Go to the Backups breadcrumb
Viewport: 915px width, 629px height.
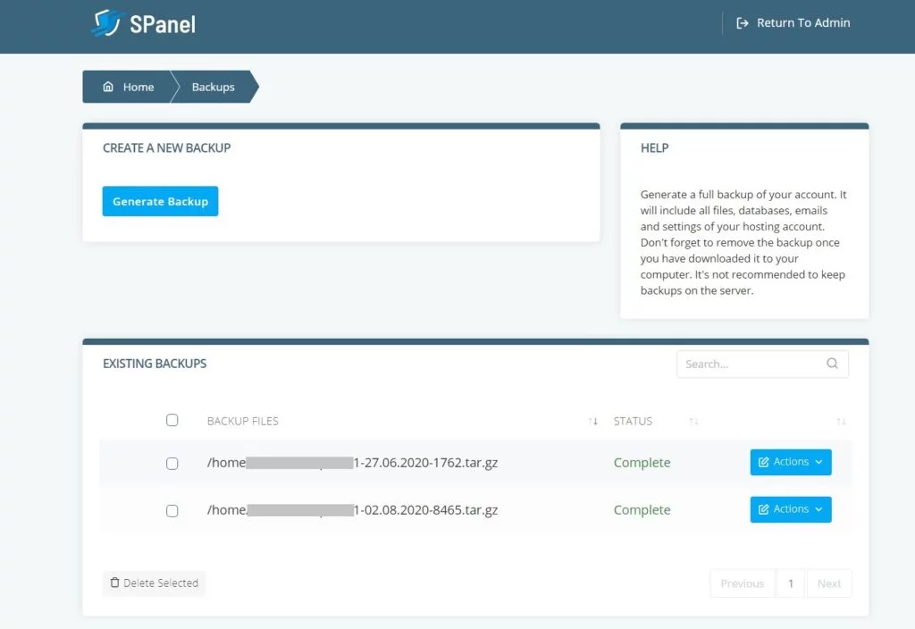(x=213, y=88)
